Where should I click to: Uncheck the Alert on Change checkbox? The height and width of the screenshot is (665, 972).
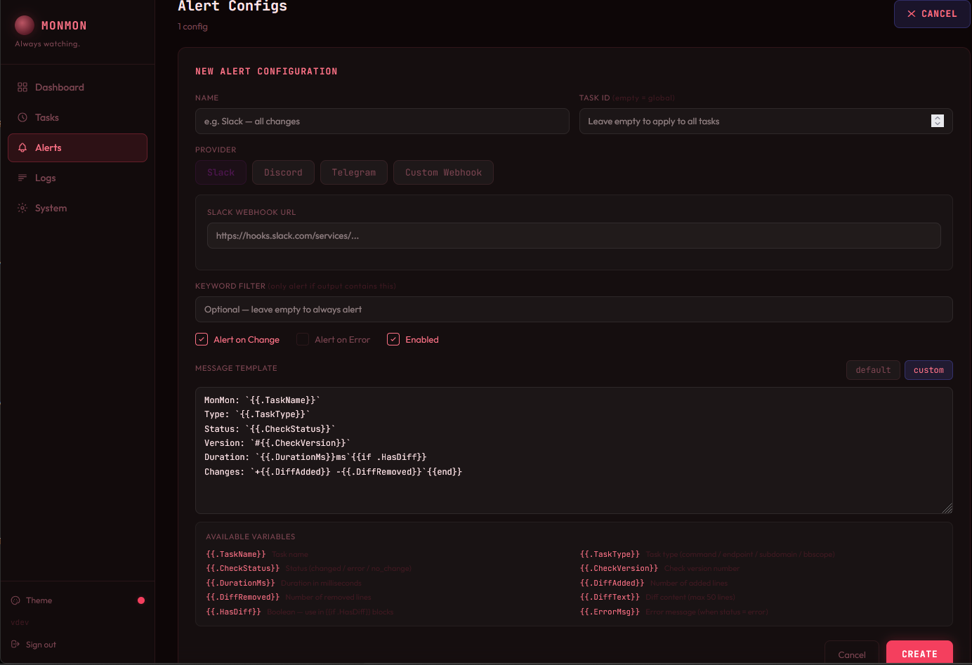202,339
